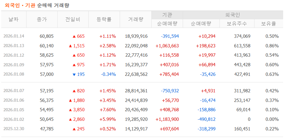The height and width of the screenshot is (140, 284).
Task: Select the 2026.01.14 date cell
Action: pyautogui.click(x=14, y=36)
